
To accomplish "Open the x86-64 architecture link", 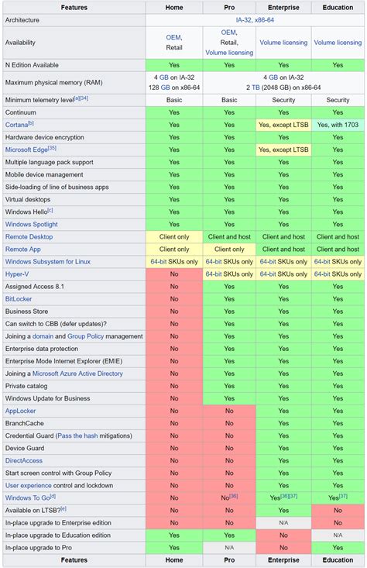I will click(264, 20).
